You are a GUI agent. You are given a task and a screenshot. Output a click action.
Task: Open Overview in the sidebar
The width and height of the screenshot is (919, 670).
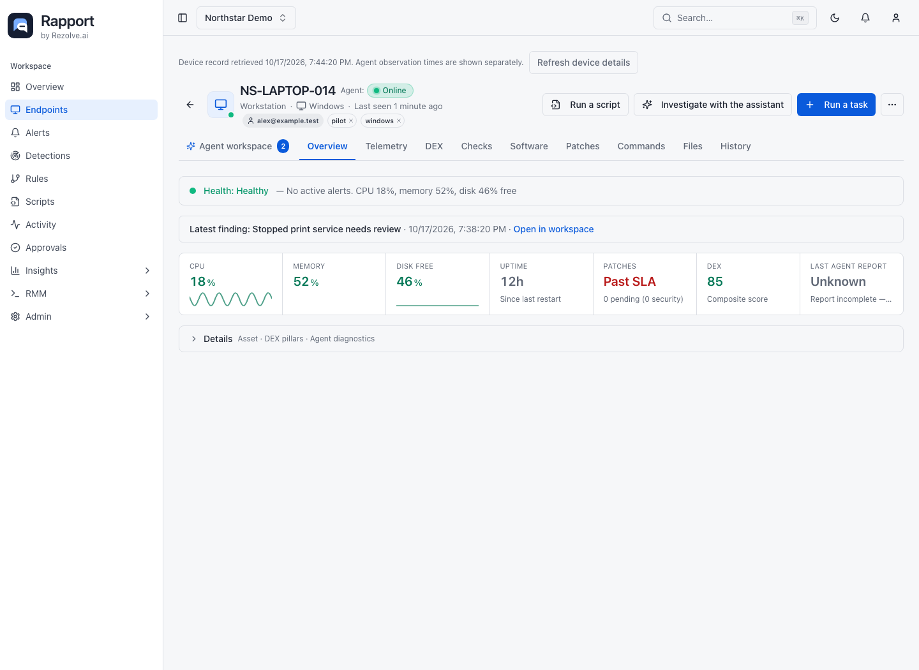click(81, 87)
